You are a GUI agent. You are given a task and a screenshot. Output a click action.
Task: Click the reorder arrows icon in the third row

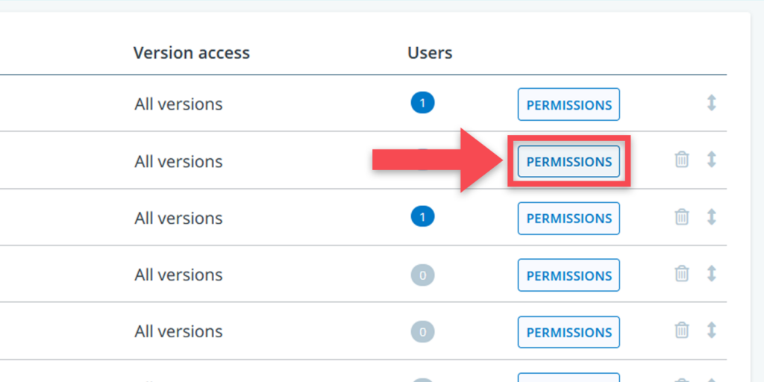(711, 216)
